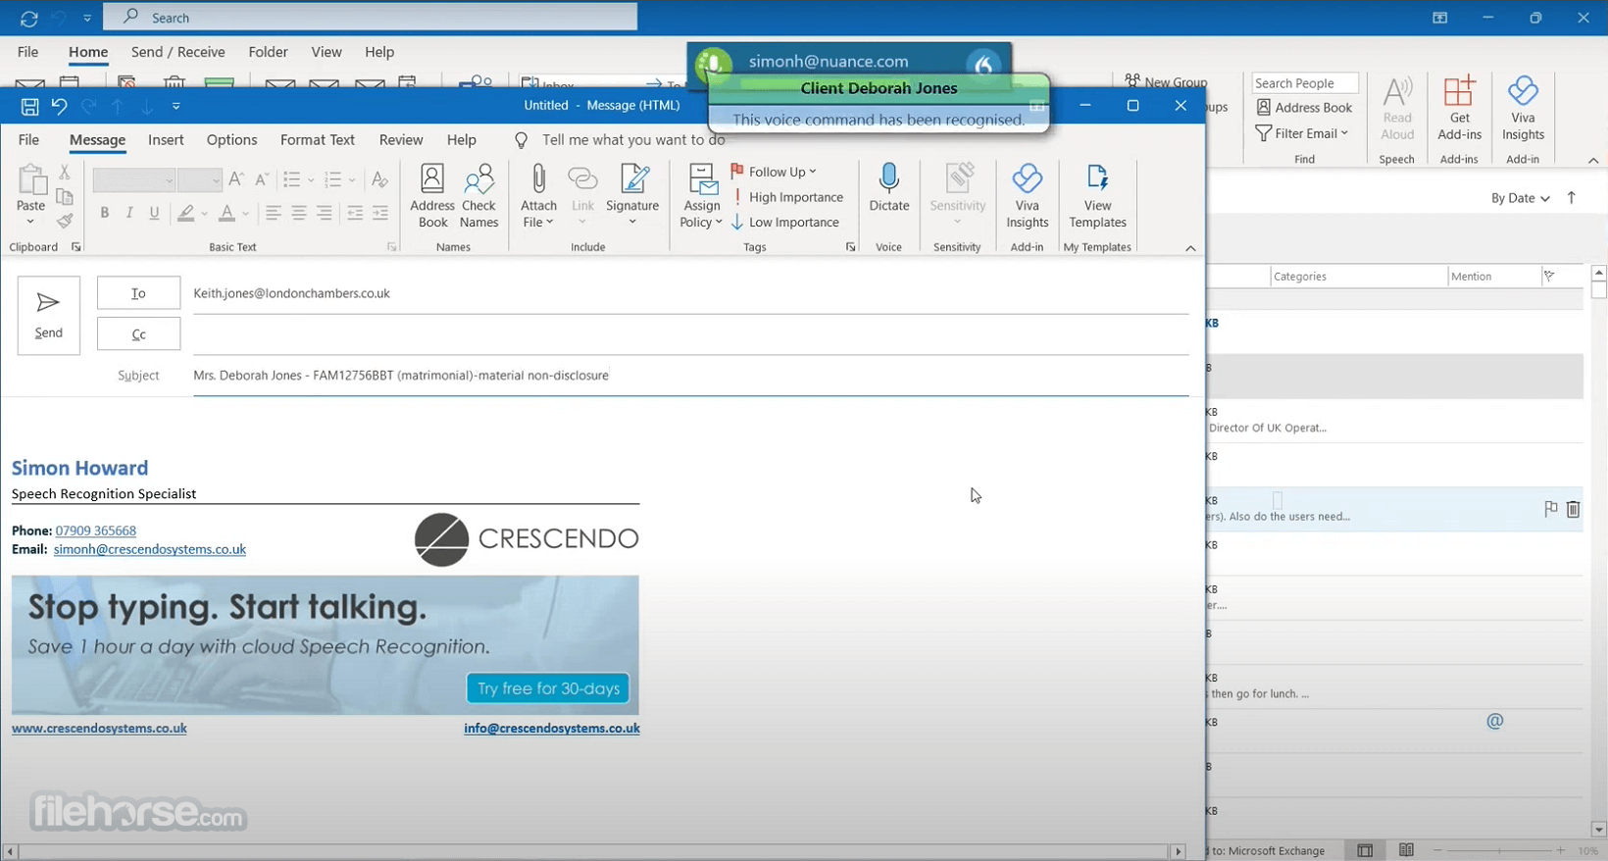
Task: Align text to the left
Action: 273,213
